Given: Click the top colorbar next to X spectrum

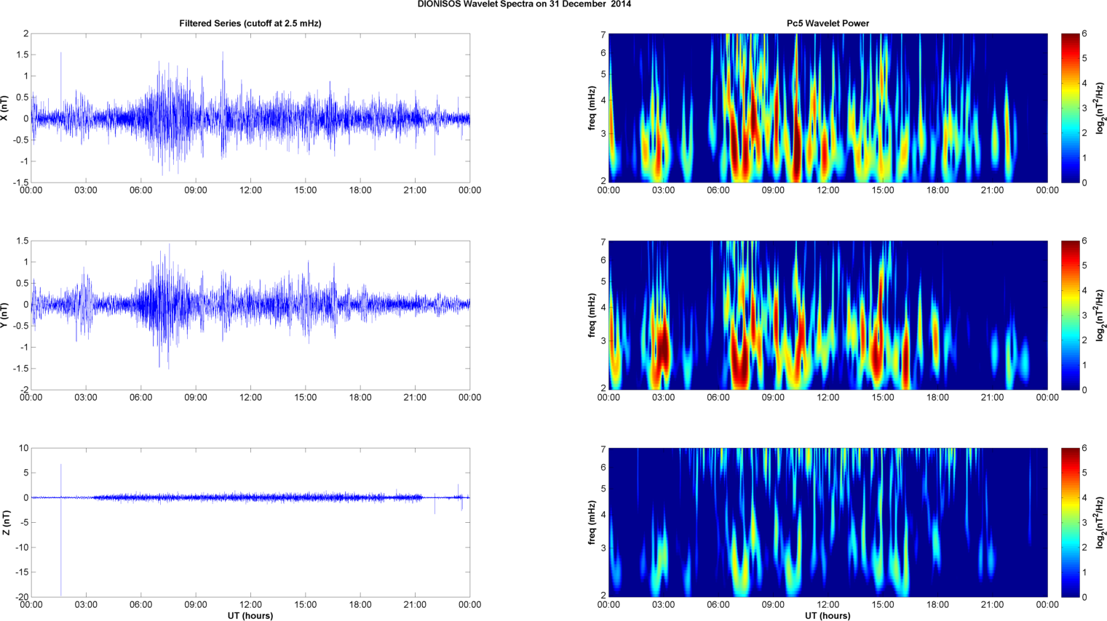Looking at the screenshot, I should click(x=1070, y=108).
